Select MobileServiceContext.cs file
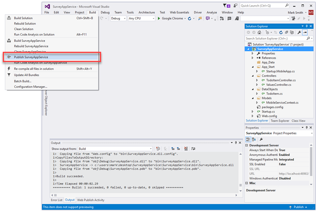 282,103
